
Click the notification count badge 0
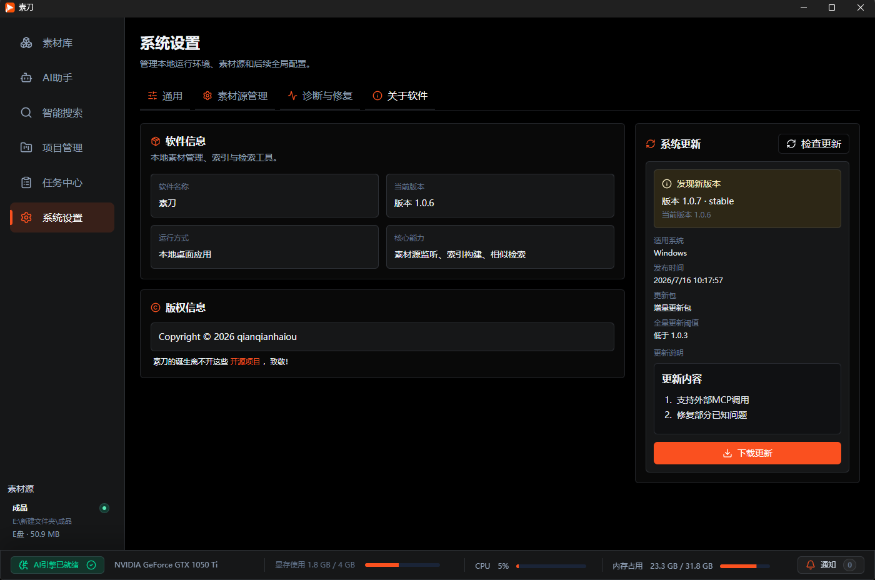click(x=849, y=565)
